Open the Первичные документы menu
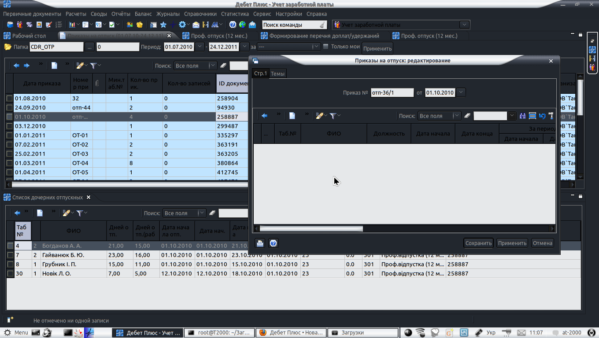599x338 pixels. point(32,14)
